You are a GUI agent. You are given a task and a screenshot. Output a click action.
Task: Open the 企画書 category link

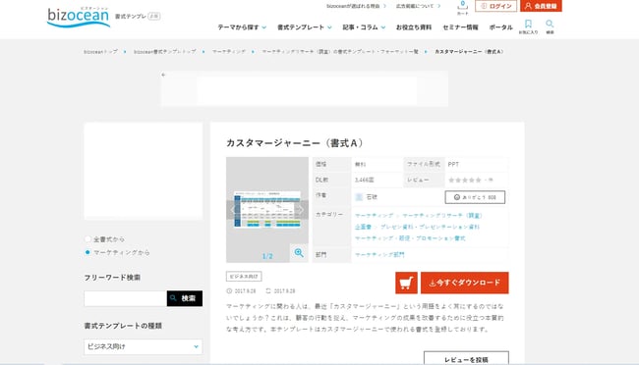pos(363,227)
